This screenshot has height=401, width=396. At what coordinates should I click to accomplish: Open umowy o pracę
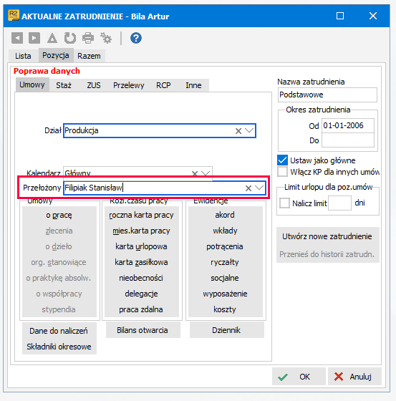59,215
